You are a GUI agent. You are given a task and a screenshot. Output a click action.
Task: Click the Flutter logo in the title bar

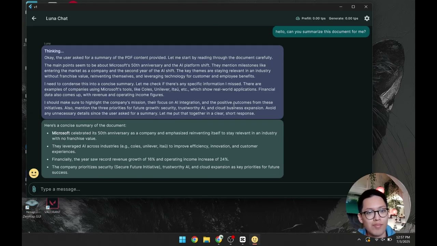click(x=30, y=7)
